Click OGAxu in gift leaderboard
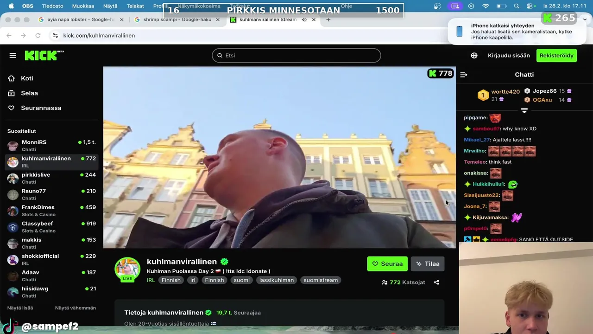The width and height of the screenshot is (593, 334). [542, 100]
